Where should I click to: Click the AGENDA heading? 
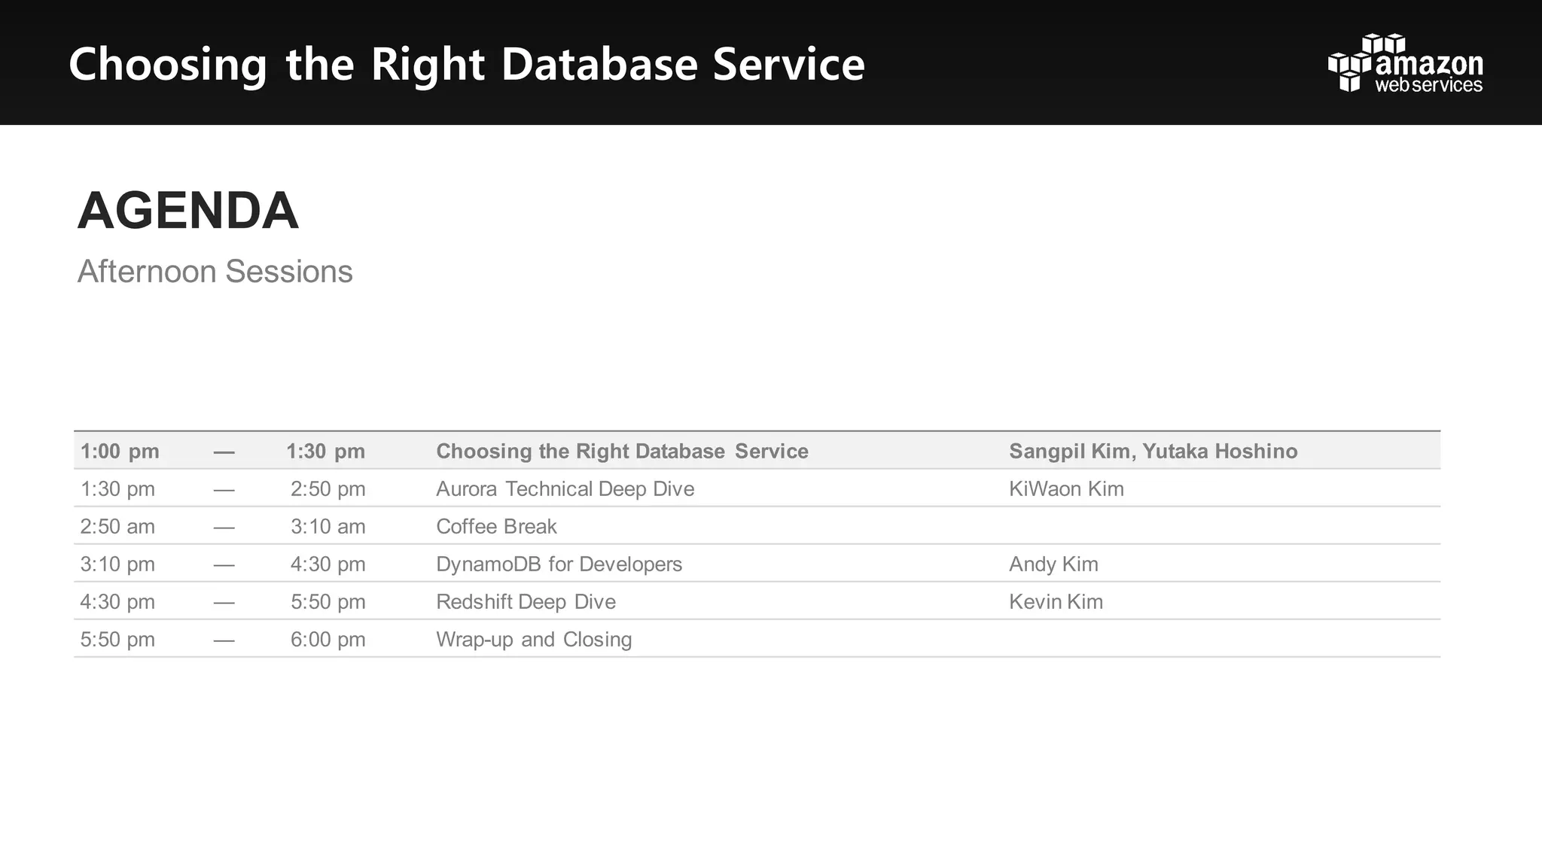click(188, 211)
